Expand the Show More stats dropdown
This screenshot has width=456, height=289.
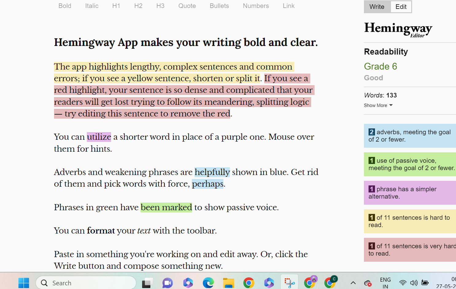coord(378,105)
